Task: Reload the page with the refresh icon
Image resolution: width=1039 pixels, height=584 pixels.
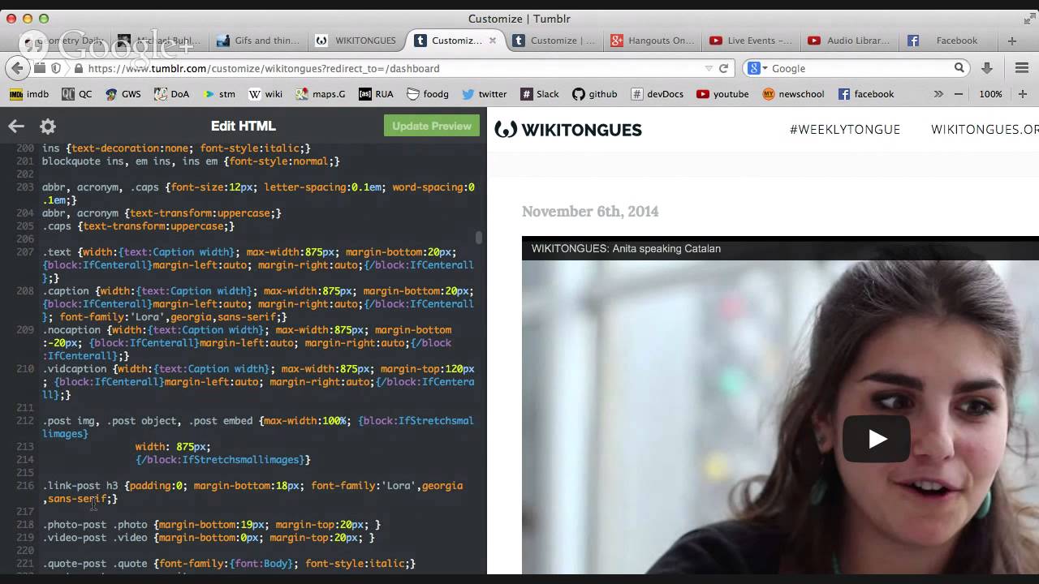Action: (x=724, y=68)
